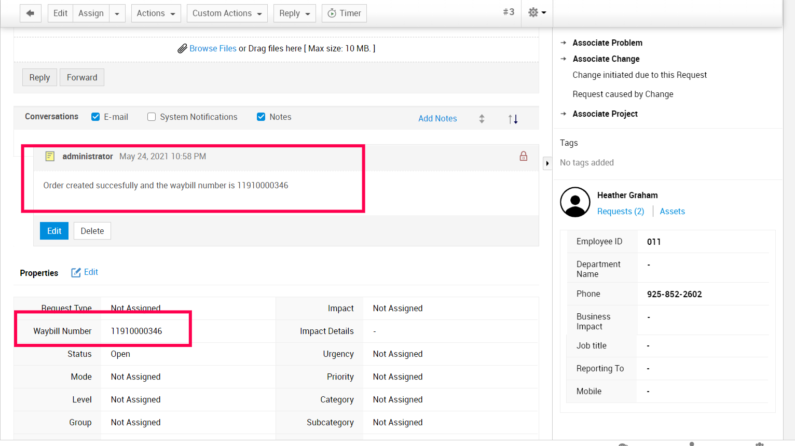Image resolution: width=795 pixels, height=446 pixels.
Task: Click the lock icon on the note
Action: click(523, 156)
